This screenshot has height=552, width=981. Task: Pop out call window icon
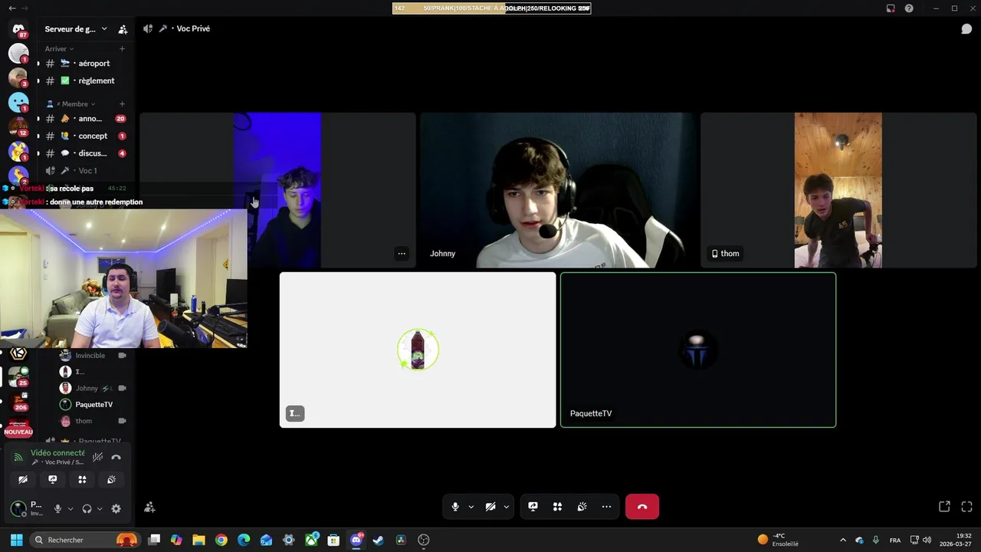(x=944, y=507)
